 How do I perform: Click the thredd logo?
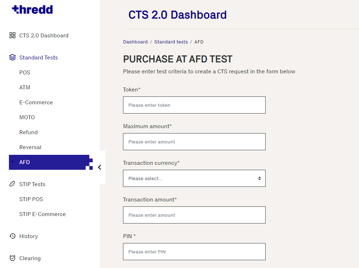coord(32,9)
